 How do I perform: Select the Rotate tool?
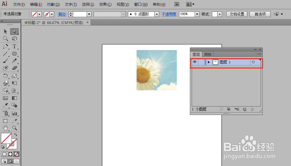(x=5, y=76)
